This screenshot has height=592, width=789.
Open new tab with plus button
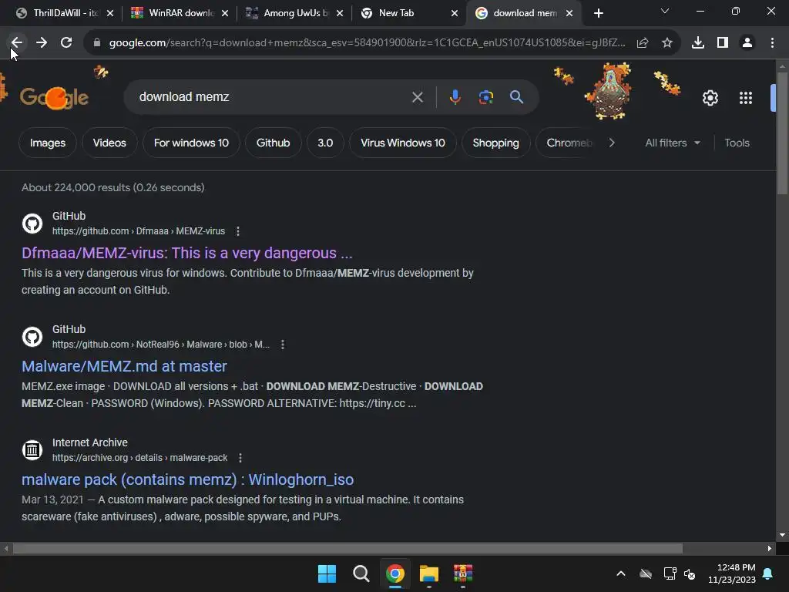[x=598, y=13]
